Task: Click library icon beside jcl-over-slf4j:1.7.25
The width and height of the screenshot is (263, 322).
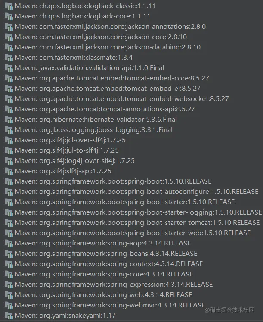Action: pos(9,140)
